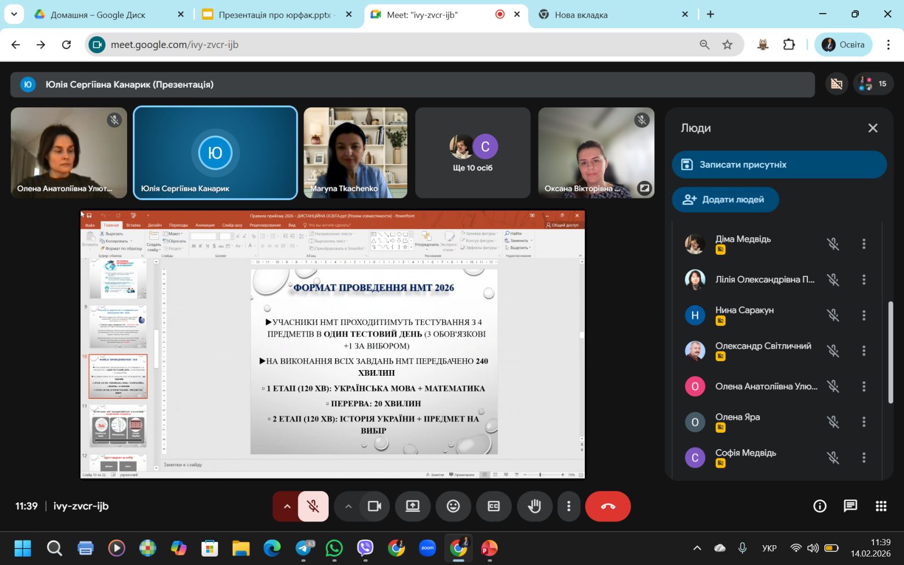Leave the call with the red button
This screenshot has height=565, width=904.
tap(608, 506)
